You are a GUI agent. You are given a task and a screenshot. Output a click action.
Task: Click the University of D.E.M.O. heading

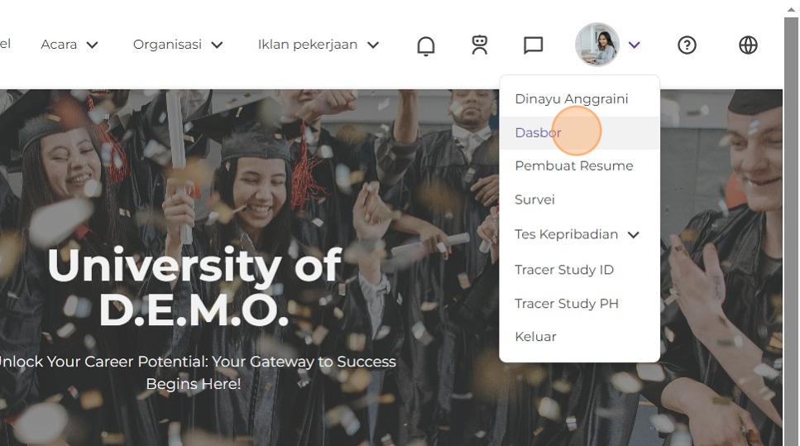tap(194, 287)
